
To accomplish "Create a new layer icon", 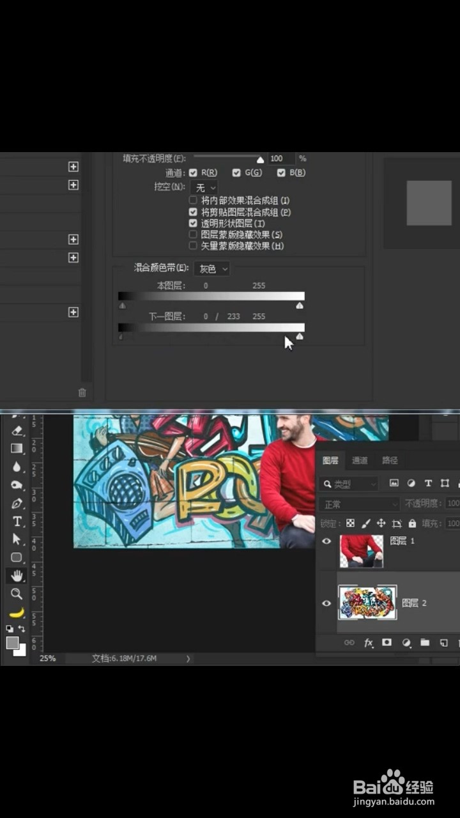I will pos(444,643).
